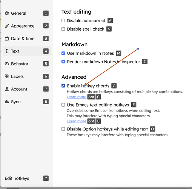Toggle Render markdown Notes in inspector

pyautogui.click(x=63, y=62)
